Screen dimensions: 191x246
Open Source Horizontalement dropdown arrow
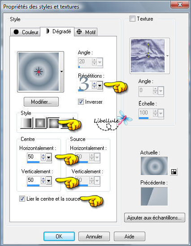pyautogui.click(x=97, y=157)
